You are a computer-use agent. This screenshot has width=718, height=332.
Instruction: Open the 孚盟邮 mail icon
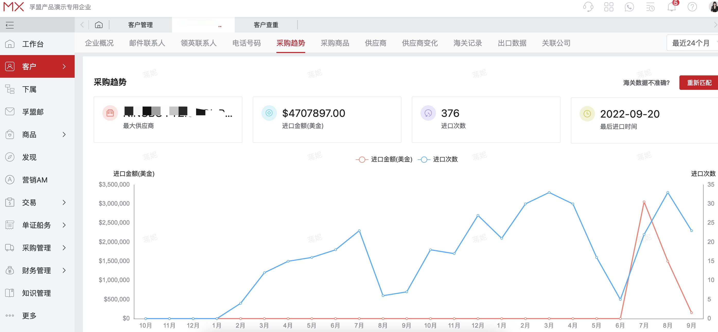click(x=10, y=112)
